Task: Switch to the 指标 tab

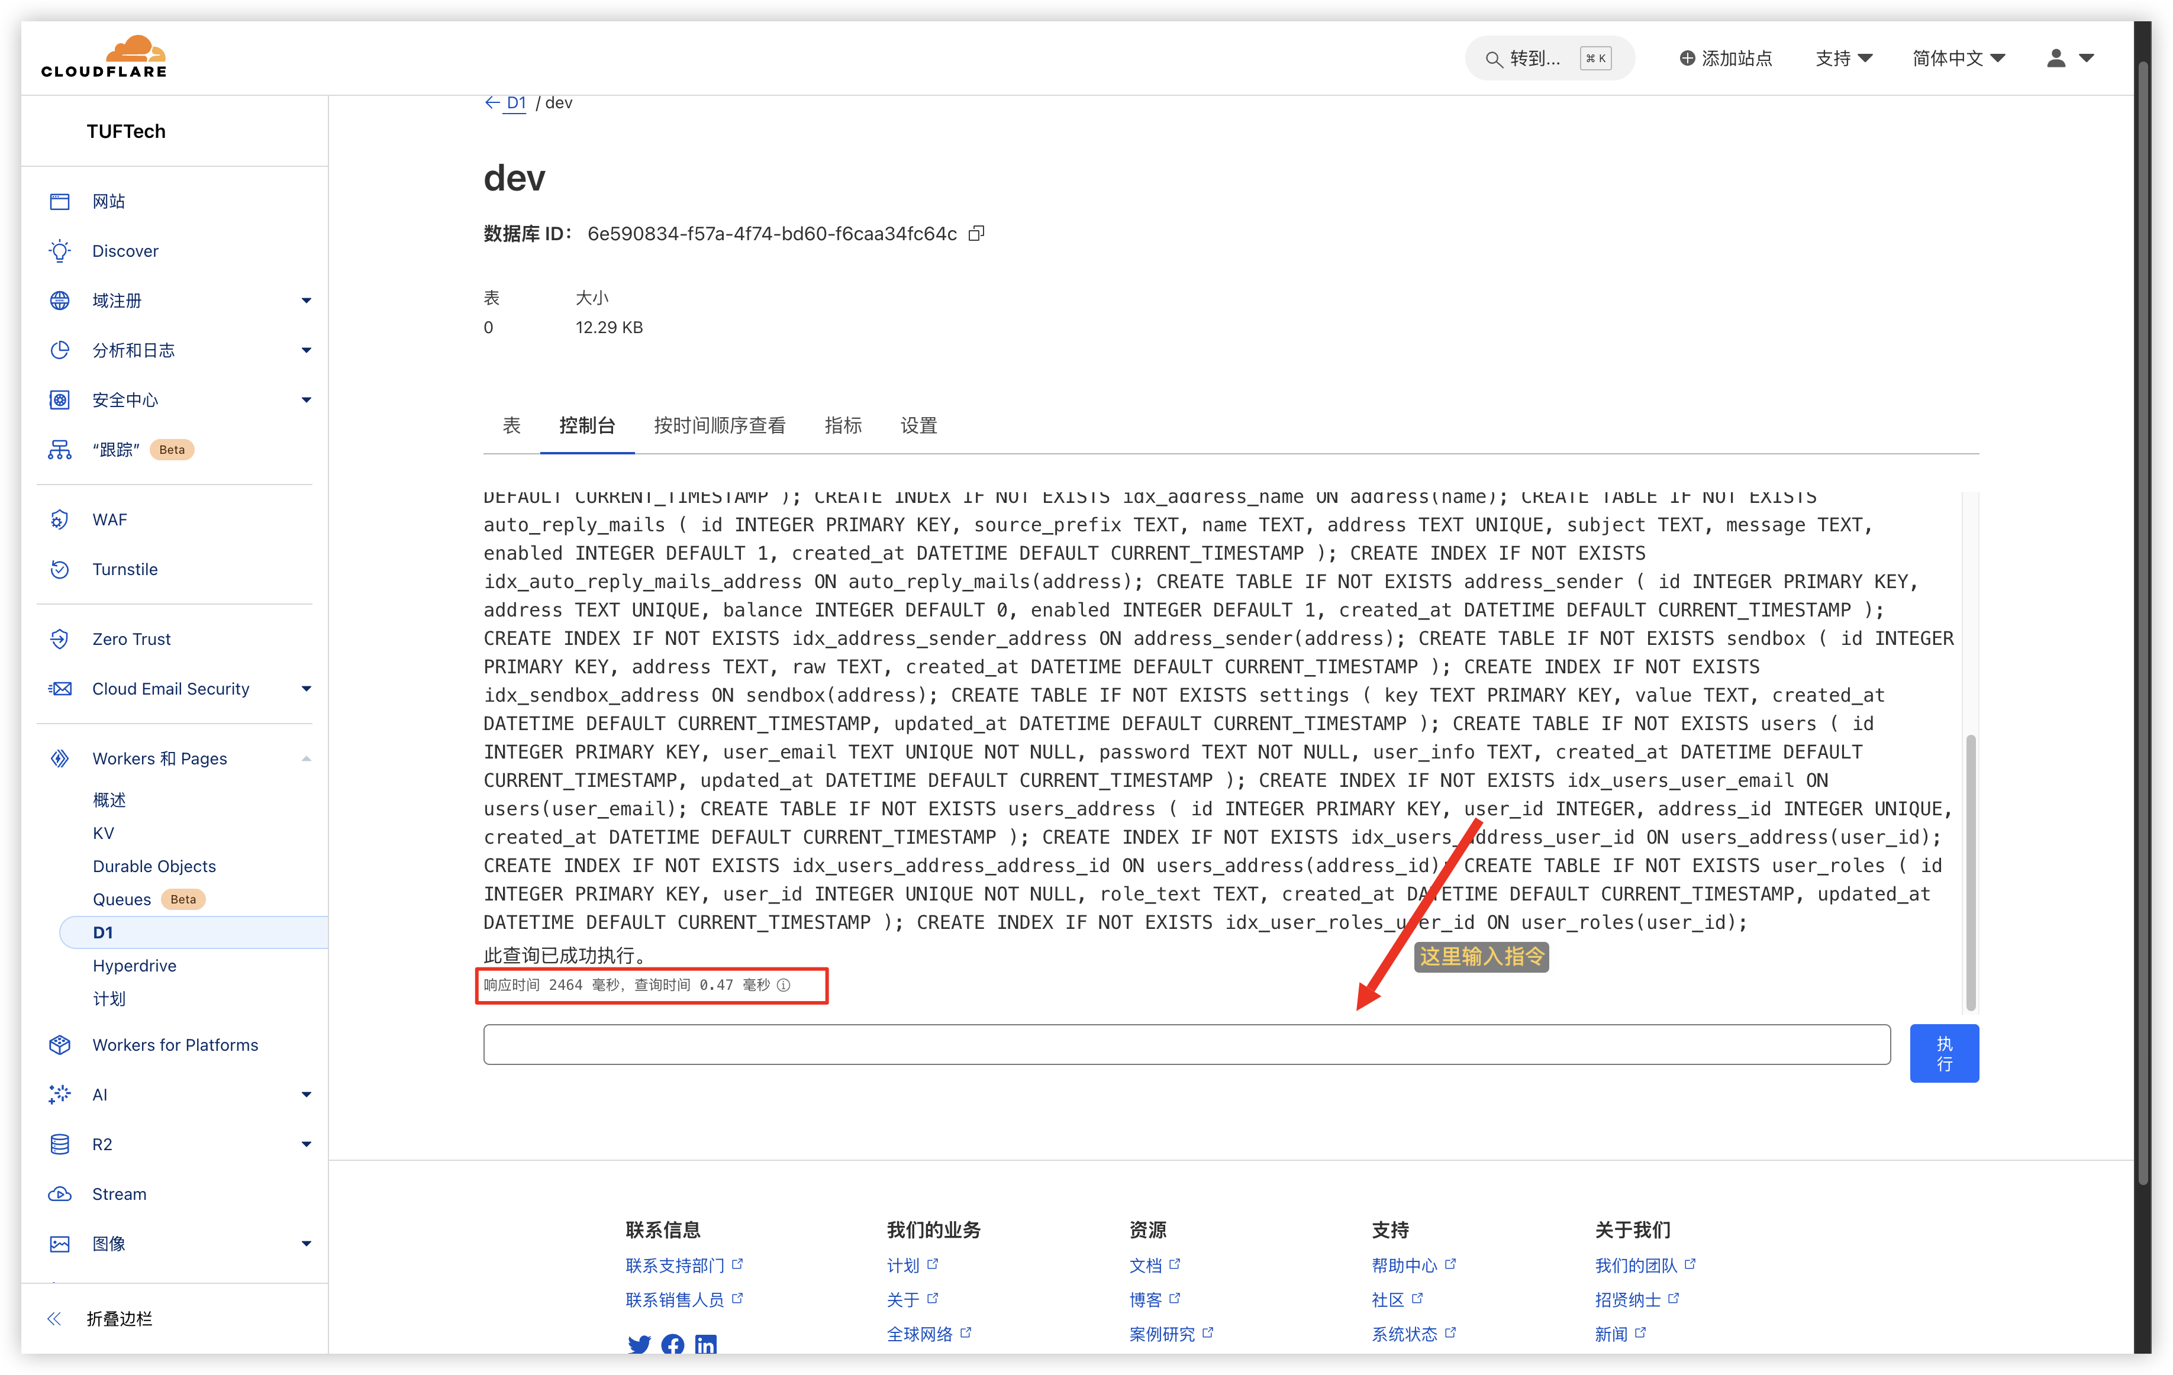Action: click(x=843, y=425)
